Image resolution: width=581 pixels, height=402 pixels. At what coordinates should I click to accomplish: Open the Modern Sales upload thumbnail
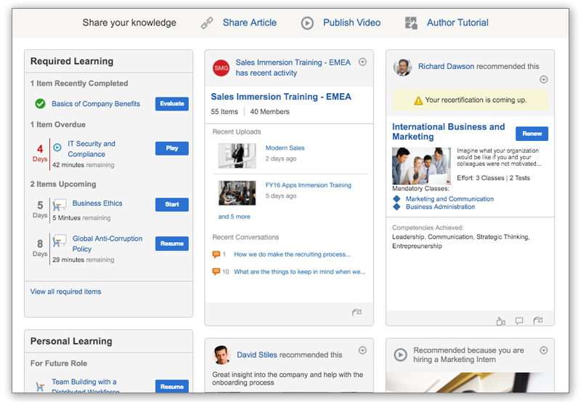pos(237,156)
